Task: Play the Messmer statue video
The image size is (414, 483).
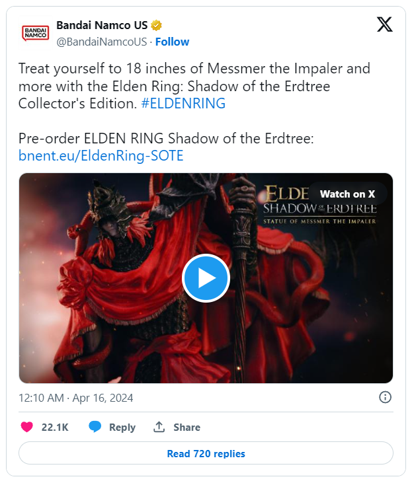Action: [x=206, y=278]
